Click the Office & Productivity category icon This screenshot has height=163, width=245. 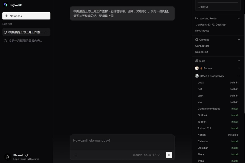pos(197,76)
